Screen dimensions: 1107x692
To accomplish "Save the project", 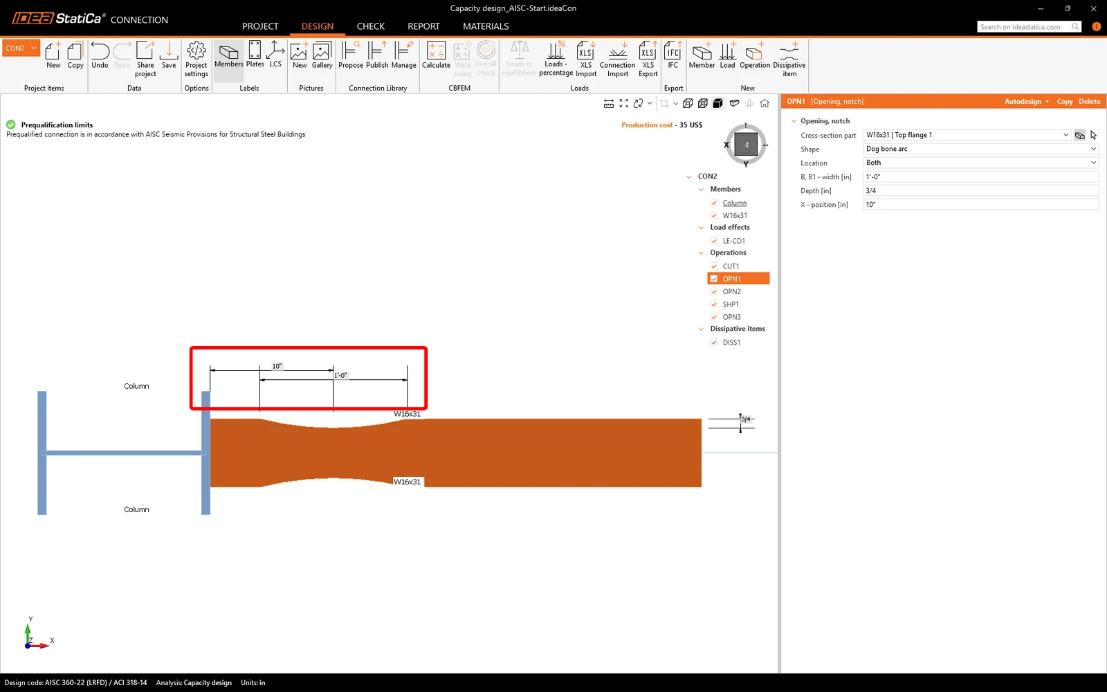I will 169,55.
